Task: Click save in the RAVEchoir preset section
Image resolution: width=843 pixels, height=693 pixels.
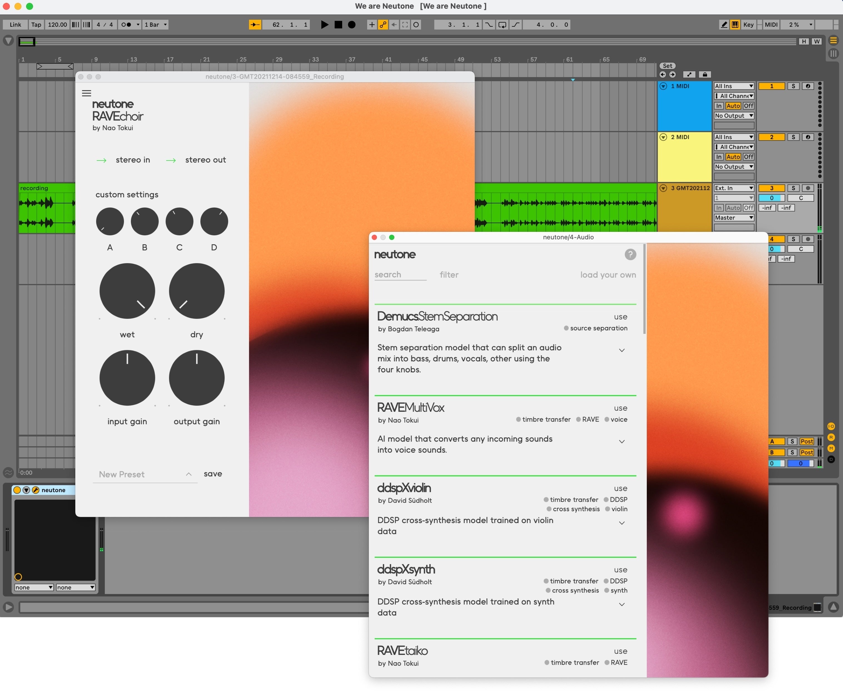Action: (x=213, y=474)
